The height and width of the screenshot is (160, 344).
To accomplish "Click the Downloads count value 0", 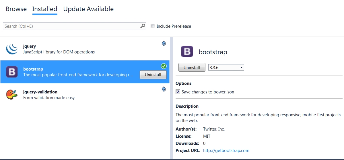I will pos(204,143).
